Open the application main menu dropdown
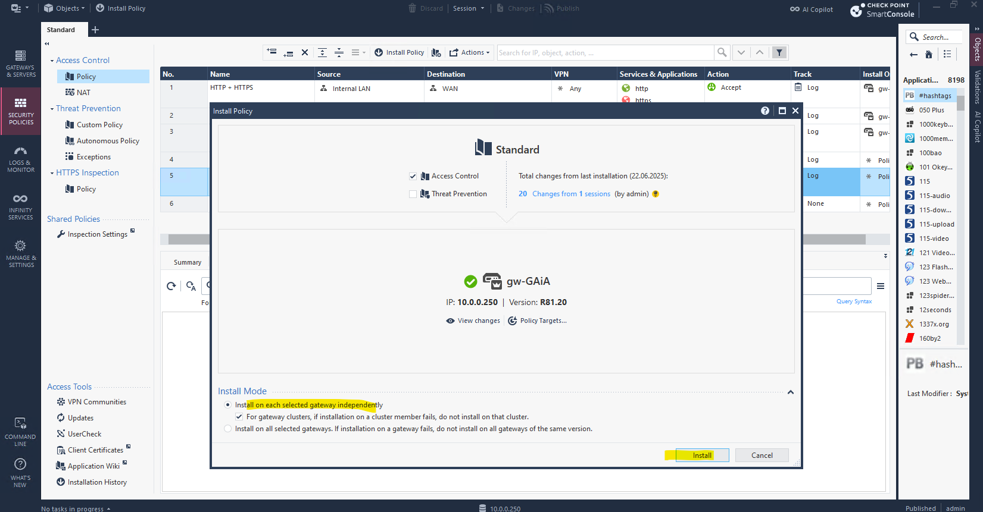 tap(20, 8)
